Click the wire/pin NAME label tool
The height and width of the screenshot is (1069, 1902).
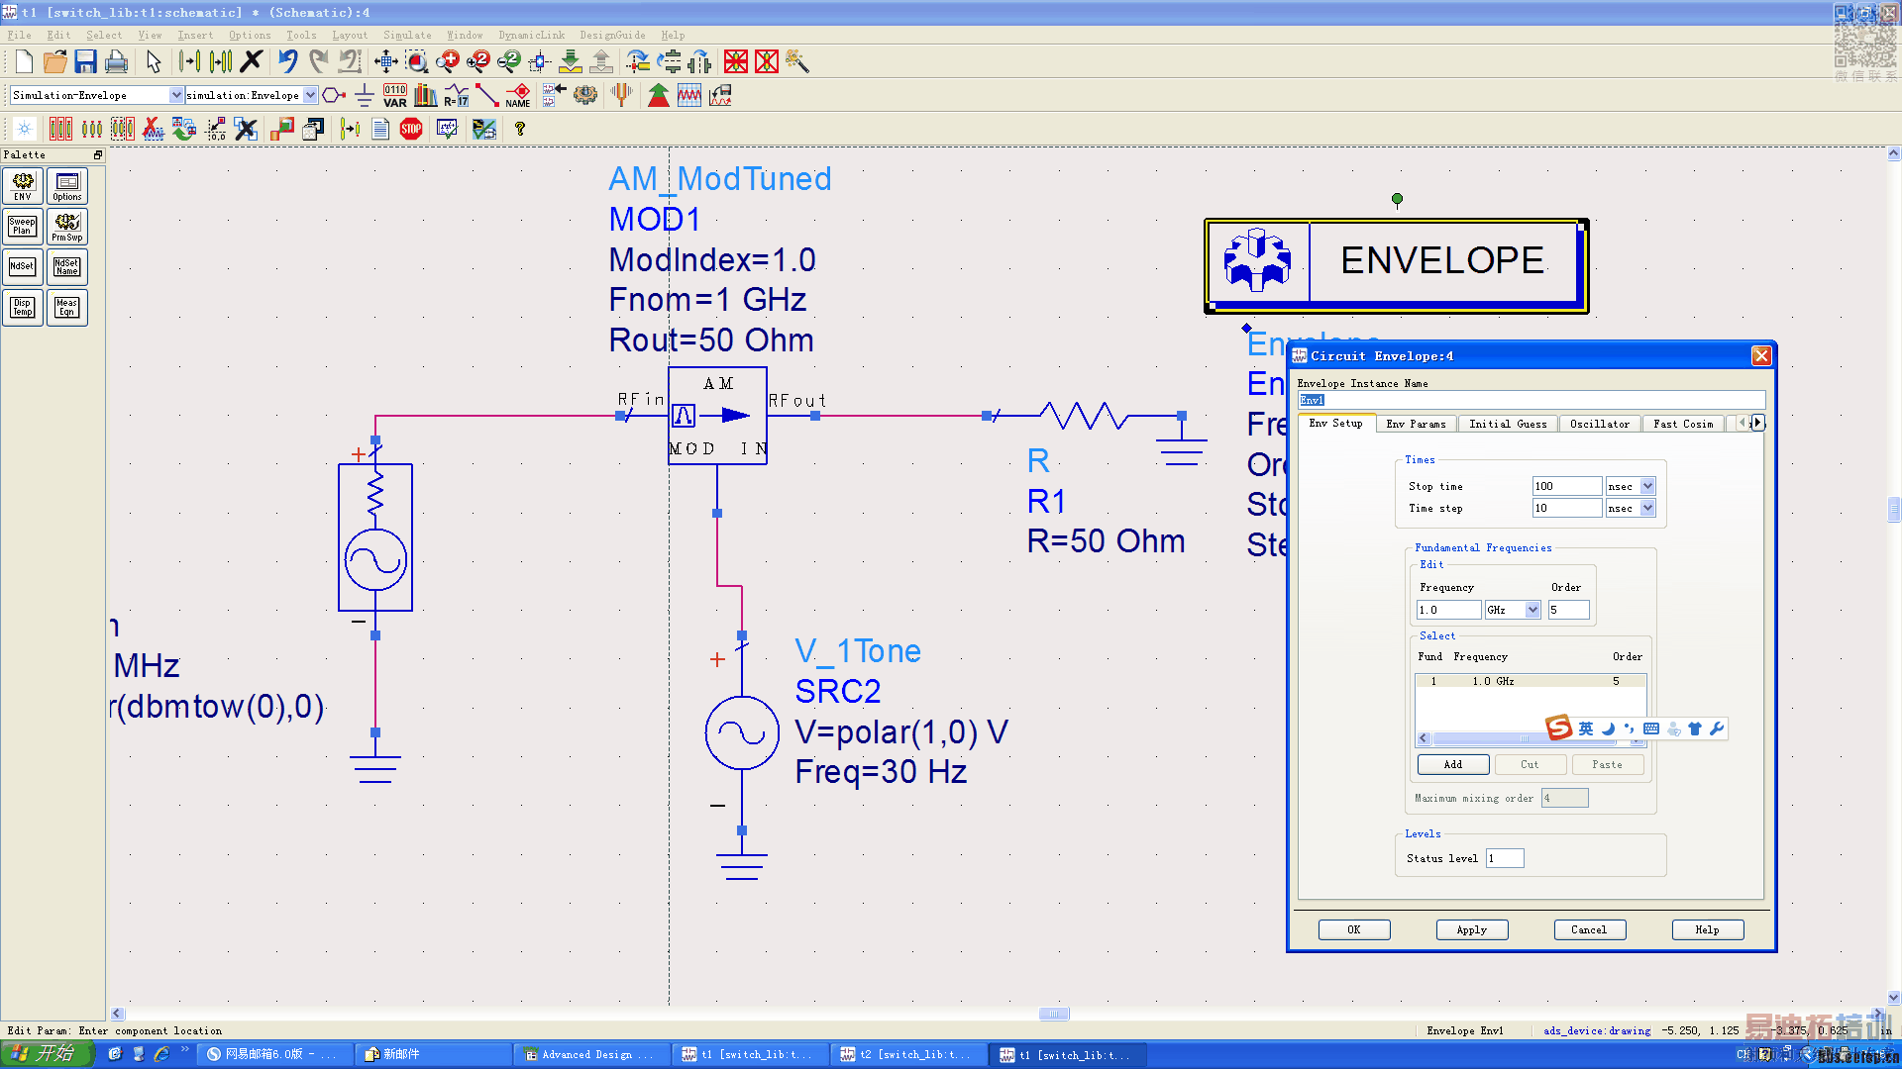click(518, 95)
